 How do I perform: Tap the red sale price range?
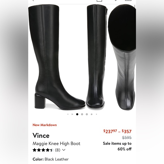pos(117,131)
